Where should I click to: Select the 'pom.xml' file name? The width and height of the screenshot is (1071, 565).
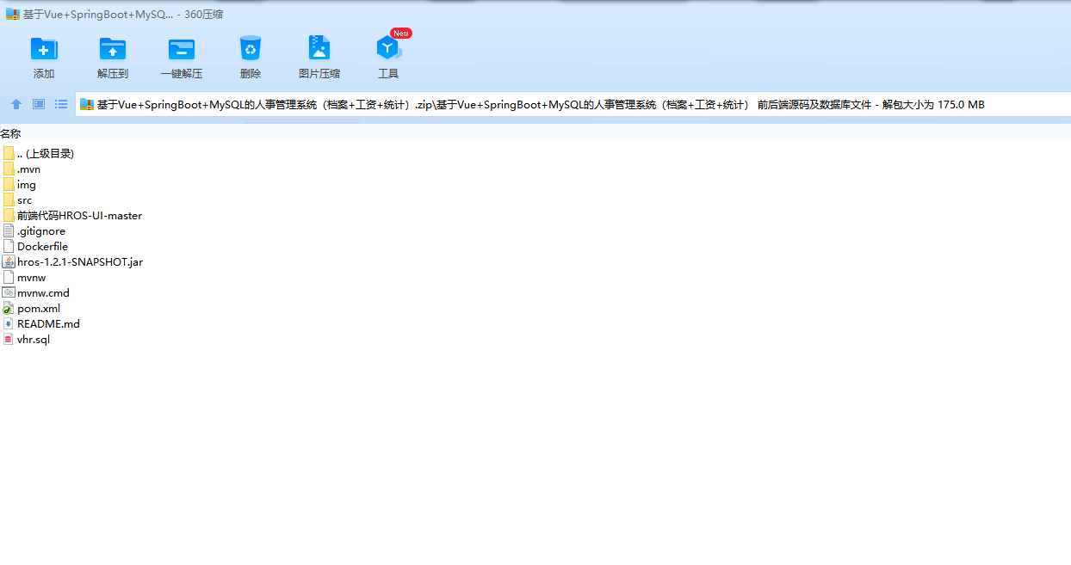pyautogui.click(x=39, y=309)
